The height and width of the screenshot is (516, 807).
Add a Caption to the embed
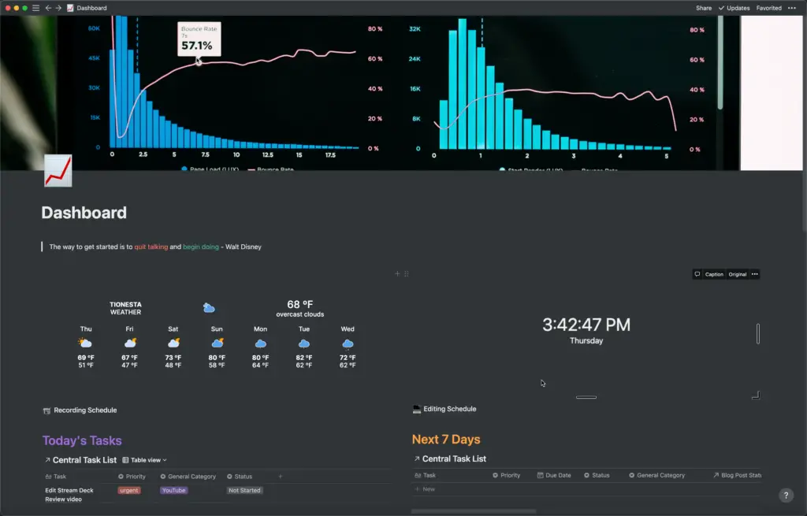pos(714,274)
